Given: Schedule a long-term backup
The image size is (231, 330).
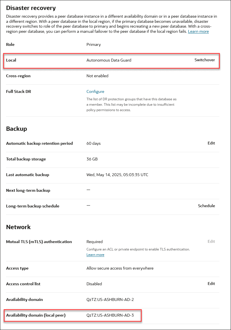Looking at the screenshot, I should click(206, 205).
